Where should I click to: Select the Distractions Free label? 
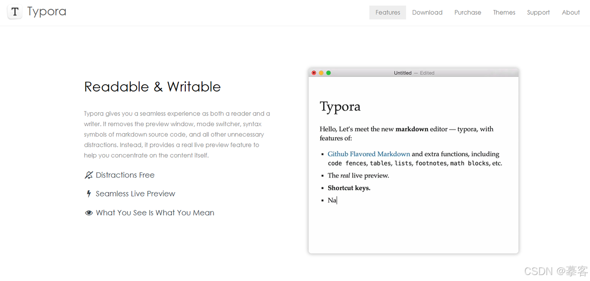click(125, 175)
